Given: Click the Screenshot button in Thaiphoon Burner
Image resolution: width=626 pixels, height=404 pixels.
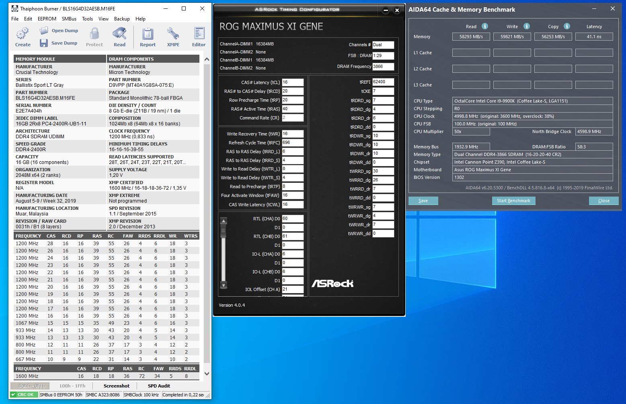Looking at the screenshot, I should tap(117, 386).
